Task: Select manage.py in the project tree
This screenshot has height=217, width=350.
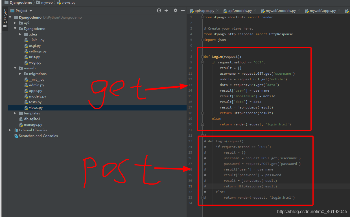Action: click(x=33, y=125)
